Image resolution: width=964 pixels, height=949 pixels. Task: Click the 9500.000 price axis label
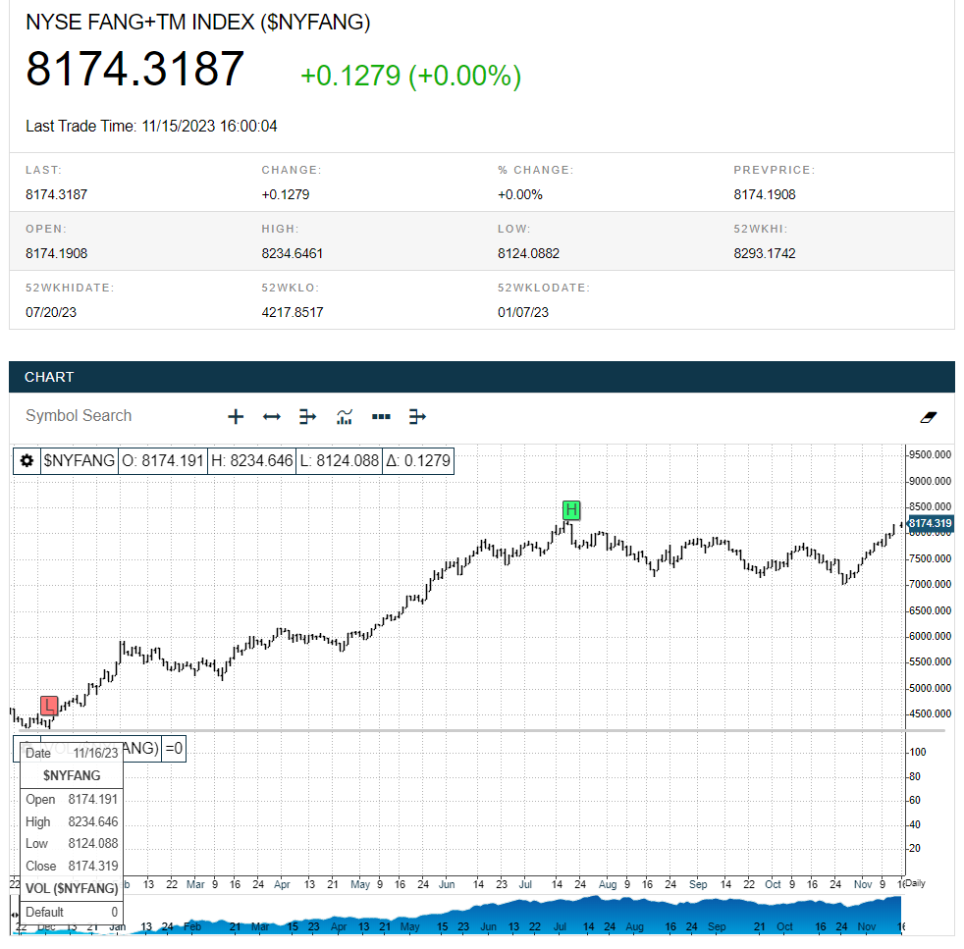[x=930, y=454]
